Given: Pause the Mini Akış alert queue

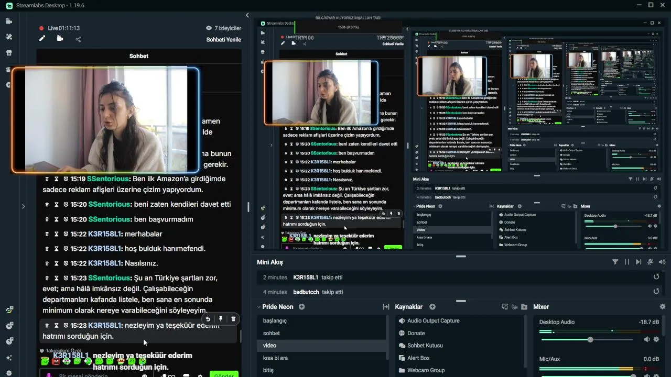Looking at the screenshot, I should (x=627, y=262).
